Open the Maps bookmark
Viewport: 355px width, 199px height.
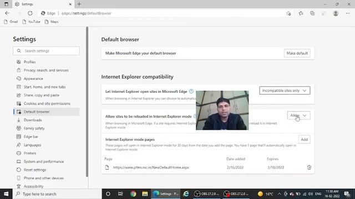tap(52, 22)
